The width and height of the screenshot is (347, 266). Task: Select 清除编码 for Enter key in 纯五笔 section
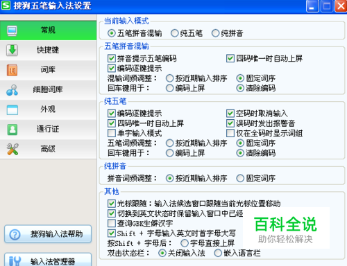click(x=240, y=153)
